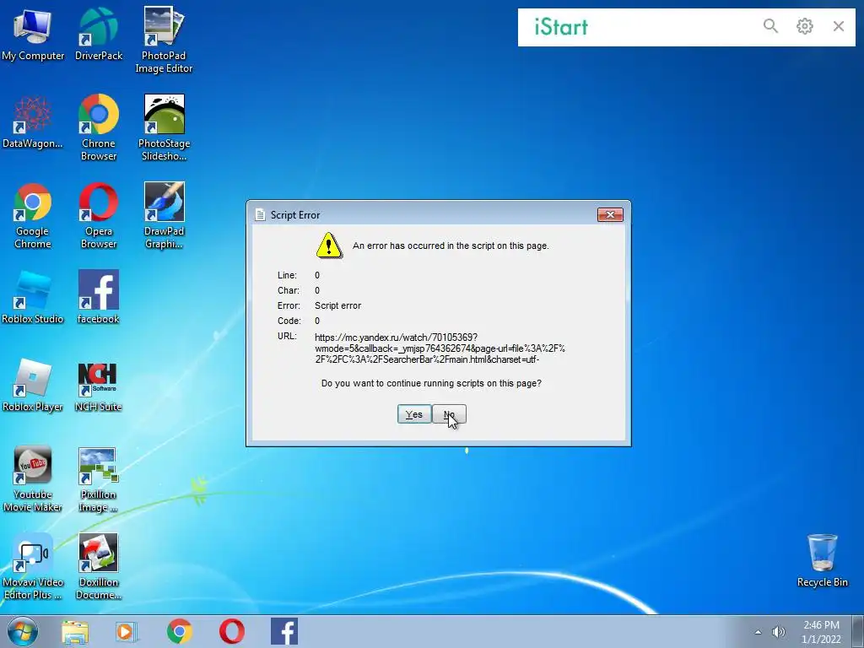This screenshot has height=648, width=864.
Task: Select Opera Browser desktop shortcut
Action: pyautogui.click(x=99, y=216)
